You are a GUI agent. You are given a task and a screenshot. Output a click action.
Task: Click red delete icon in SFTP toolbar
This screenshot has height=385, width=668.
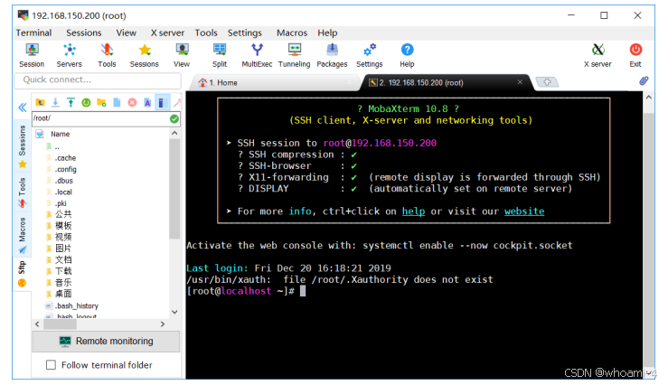[132, 103]
